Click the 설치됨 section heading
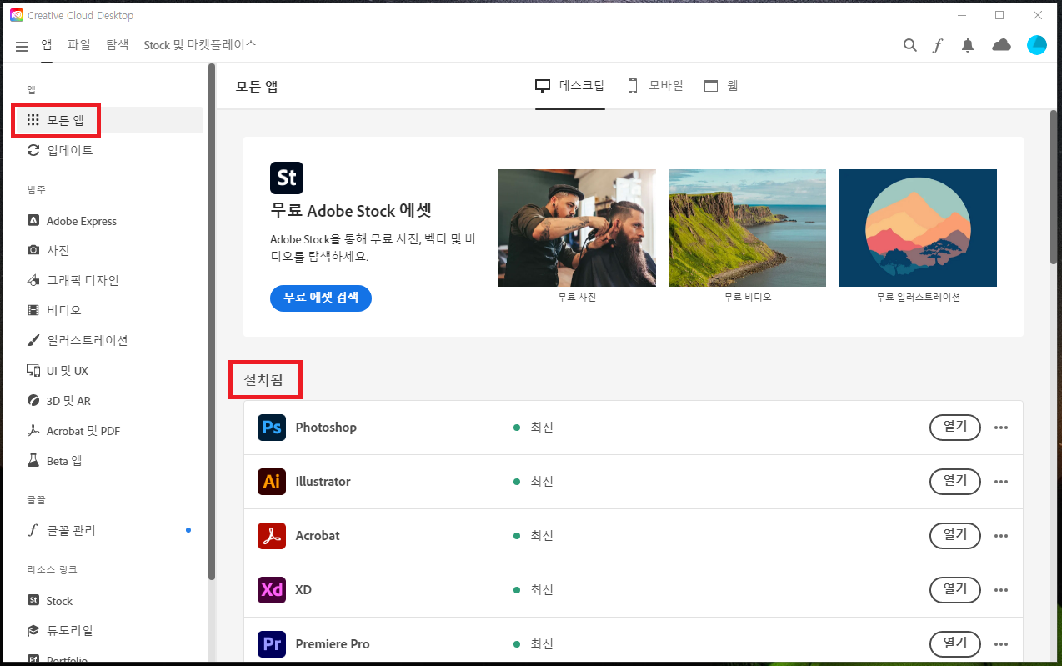The height and width of the screenshot is (666, 1062). (263, 381)
